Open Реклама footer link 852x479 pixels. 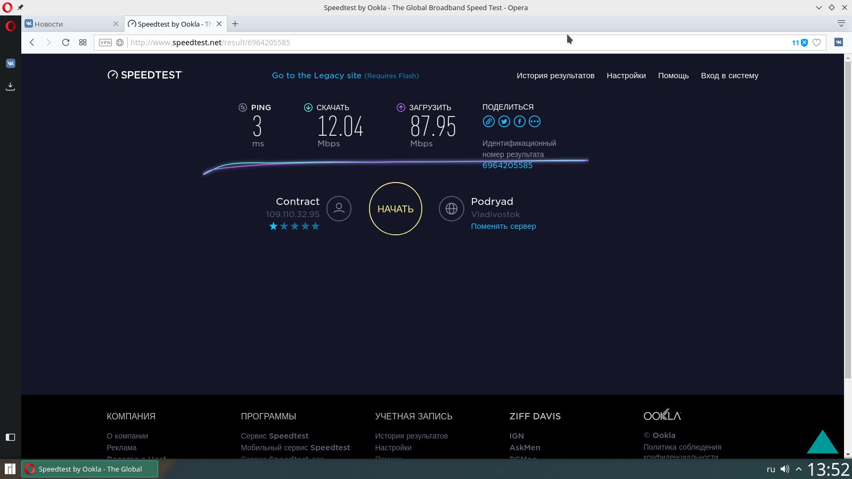(x=121, y=448)
